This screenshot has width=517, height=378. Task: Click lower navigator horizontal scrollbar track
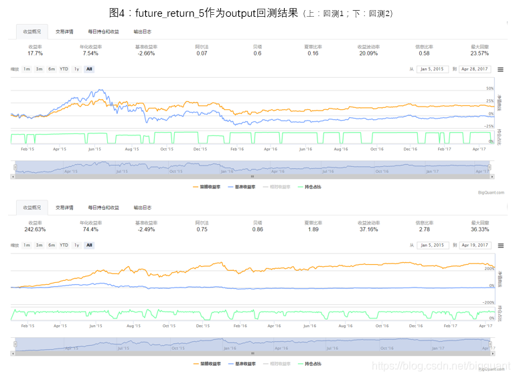[253, 354]
